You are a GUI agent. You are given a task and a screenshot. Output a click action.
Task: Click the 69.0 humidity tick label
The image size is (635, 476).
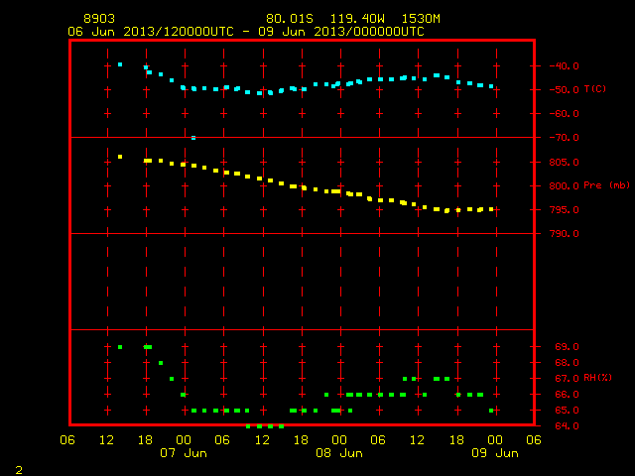[x=567, y=347]
